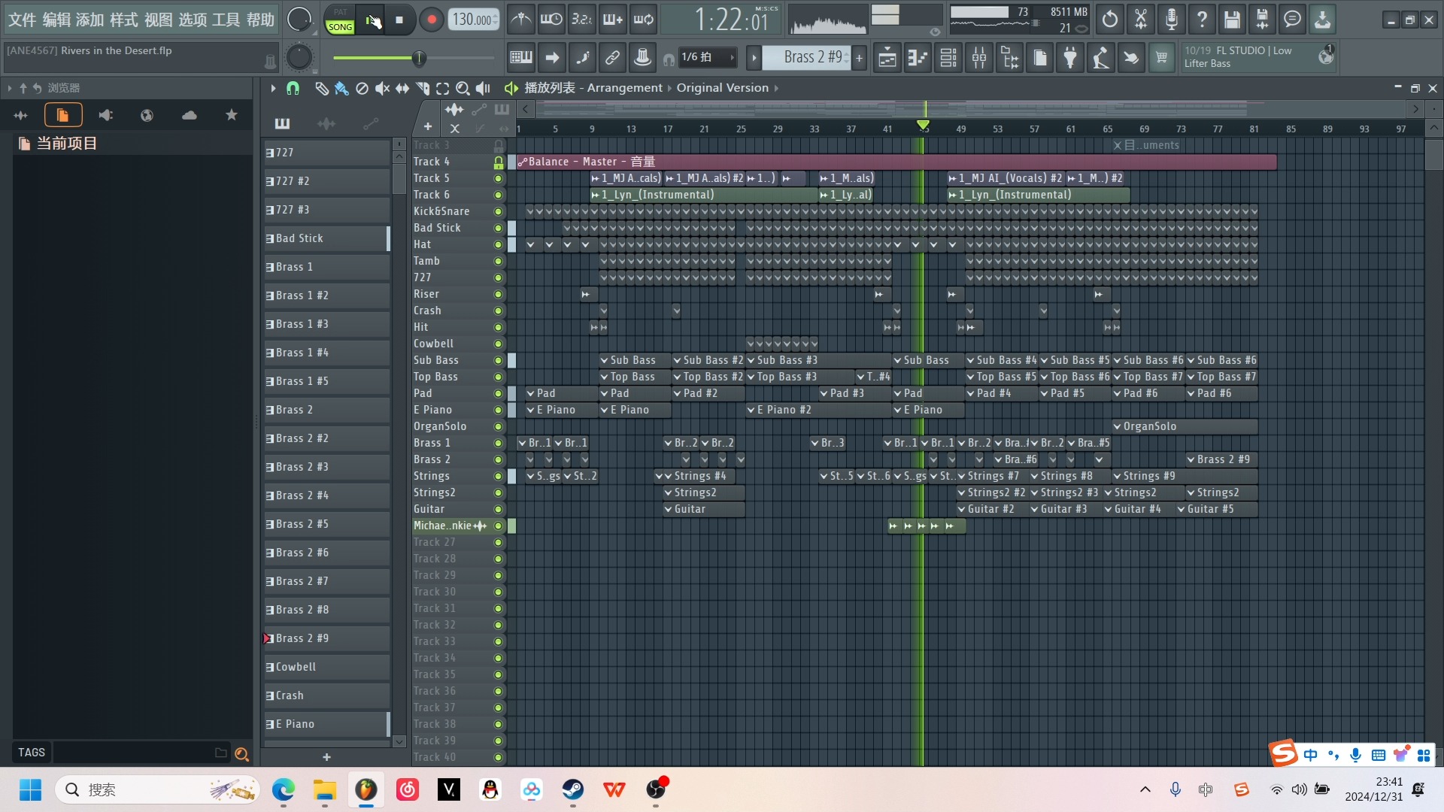This screenshot has width=1444, height=812.
Task: Mute the Bad Stick track
Action: click(498, 228)
